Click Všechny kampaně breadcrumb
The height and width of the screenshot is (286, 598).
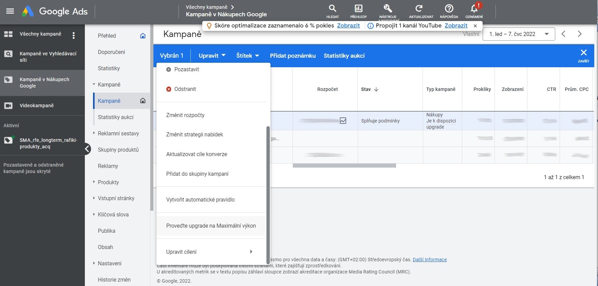(206, 7)
